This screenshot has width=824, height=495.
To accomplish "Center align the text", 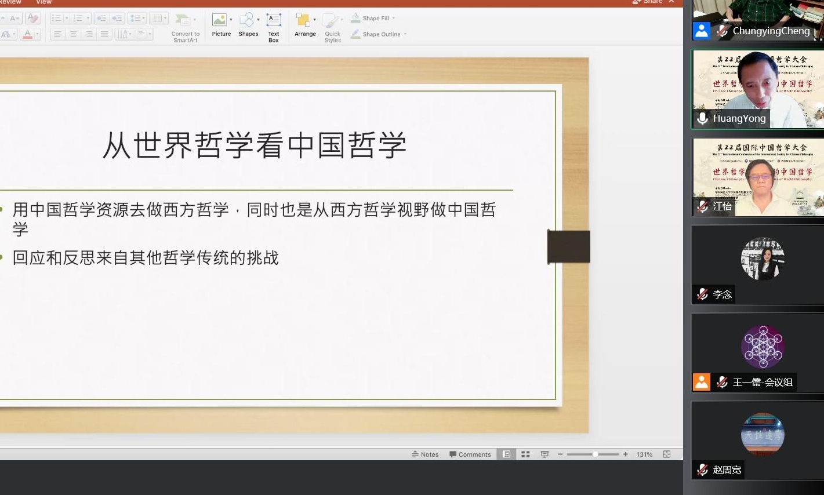I will point(73,35).
